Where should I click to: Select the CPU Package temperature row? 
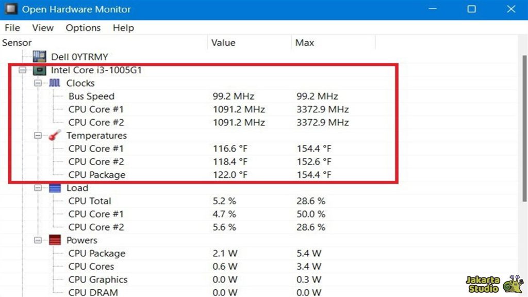96,175
